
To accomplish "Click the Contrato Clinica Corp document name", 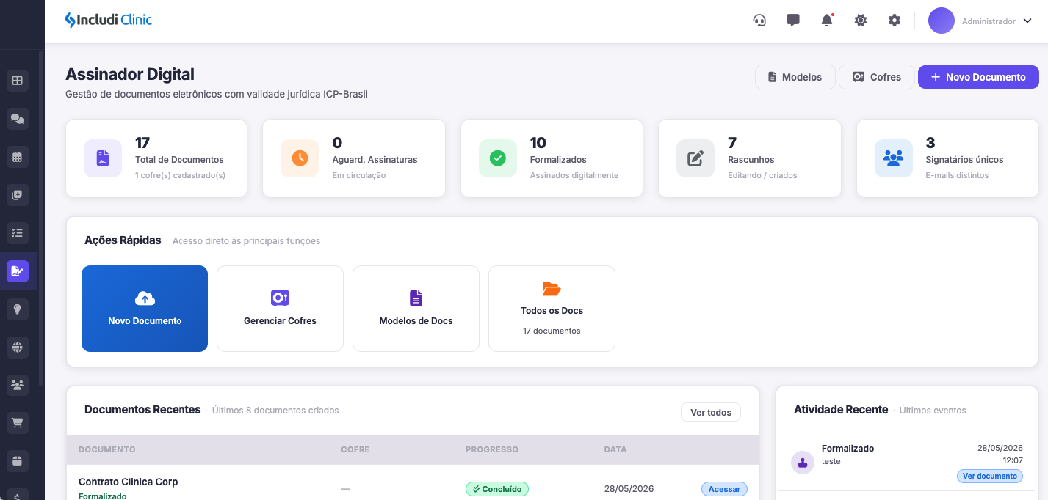I will pos(129,482).
